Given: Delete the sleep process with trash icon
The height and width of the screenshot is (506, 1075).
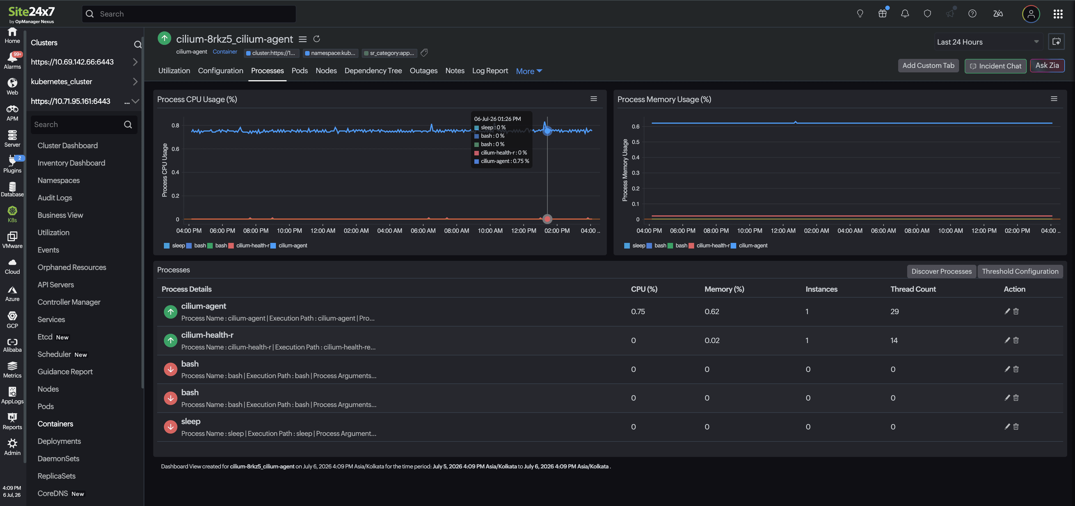Looking at the screenshot, I should [1016, 427].
